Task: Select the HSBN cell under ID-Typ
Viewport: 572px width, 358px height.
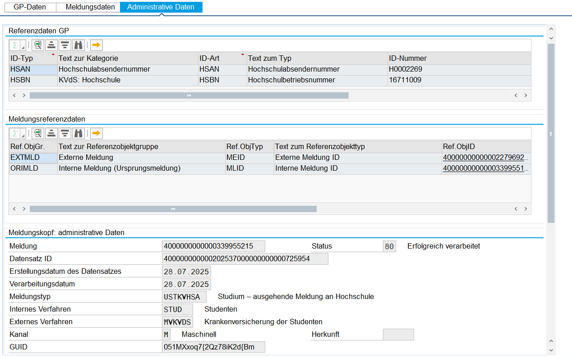Action: coord(33,80)
